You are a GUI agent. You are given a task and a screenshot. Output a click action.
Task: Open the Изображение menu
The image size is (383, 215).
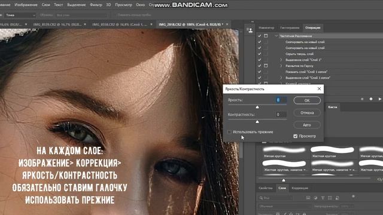[x=26, y=5]
